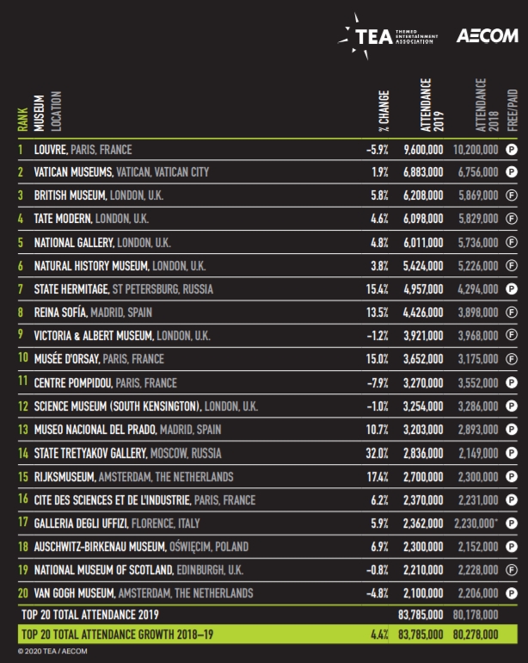Click the paid badge for Rijksmuseum

click(512, 477)
